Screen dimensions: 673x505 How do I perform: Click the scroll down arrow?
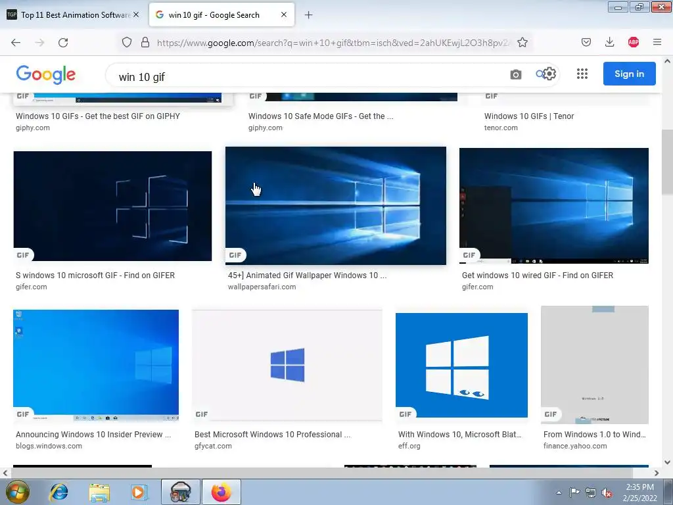point(667,462)
